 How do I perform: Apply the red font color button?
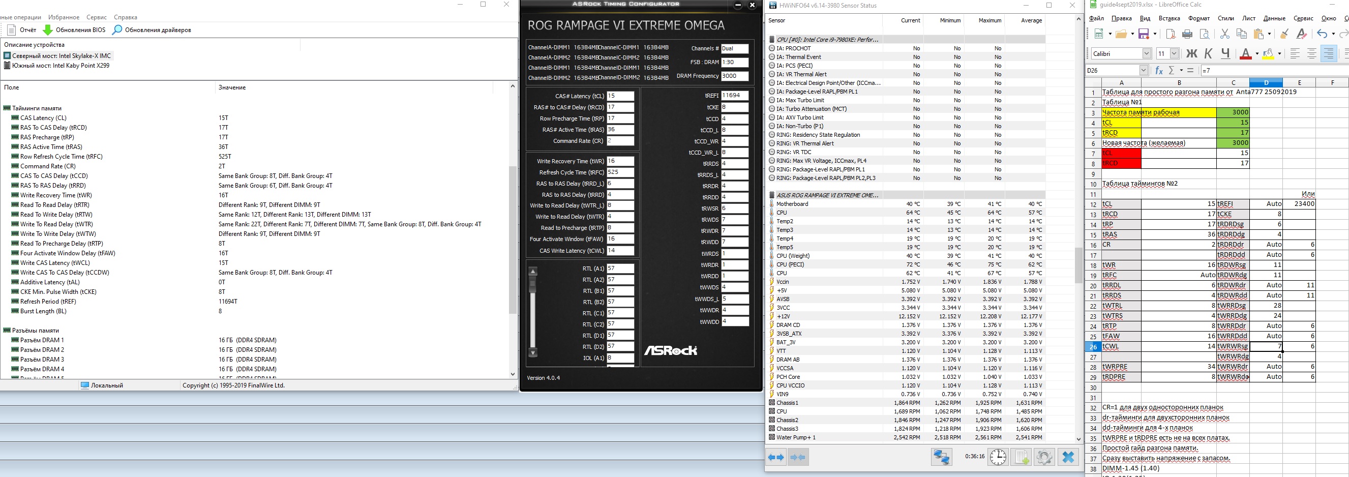point(1245,53)
